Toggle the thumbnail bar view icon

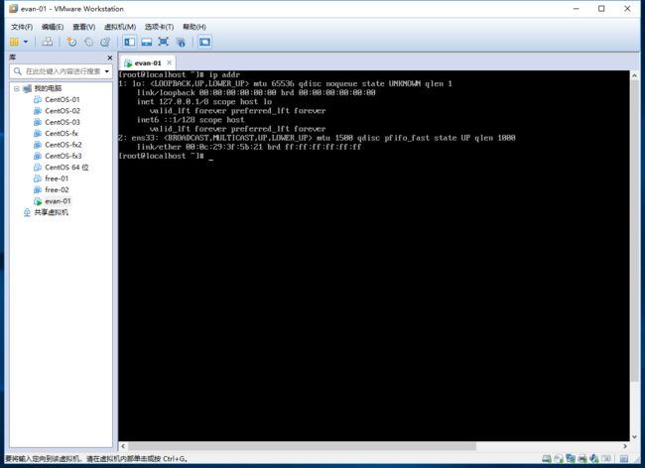[147, 42]
